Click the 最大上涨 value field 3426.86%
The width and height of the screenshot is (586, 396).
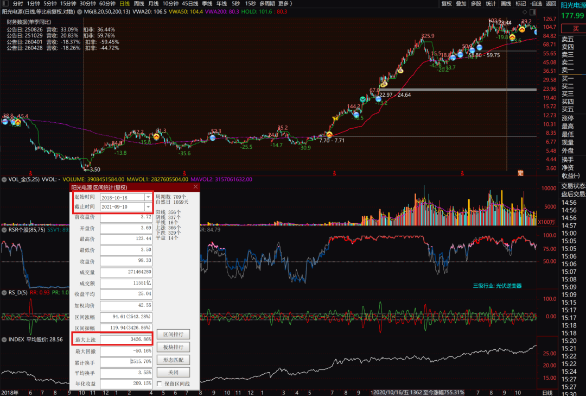click(126, 340)
